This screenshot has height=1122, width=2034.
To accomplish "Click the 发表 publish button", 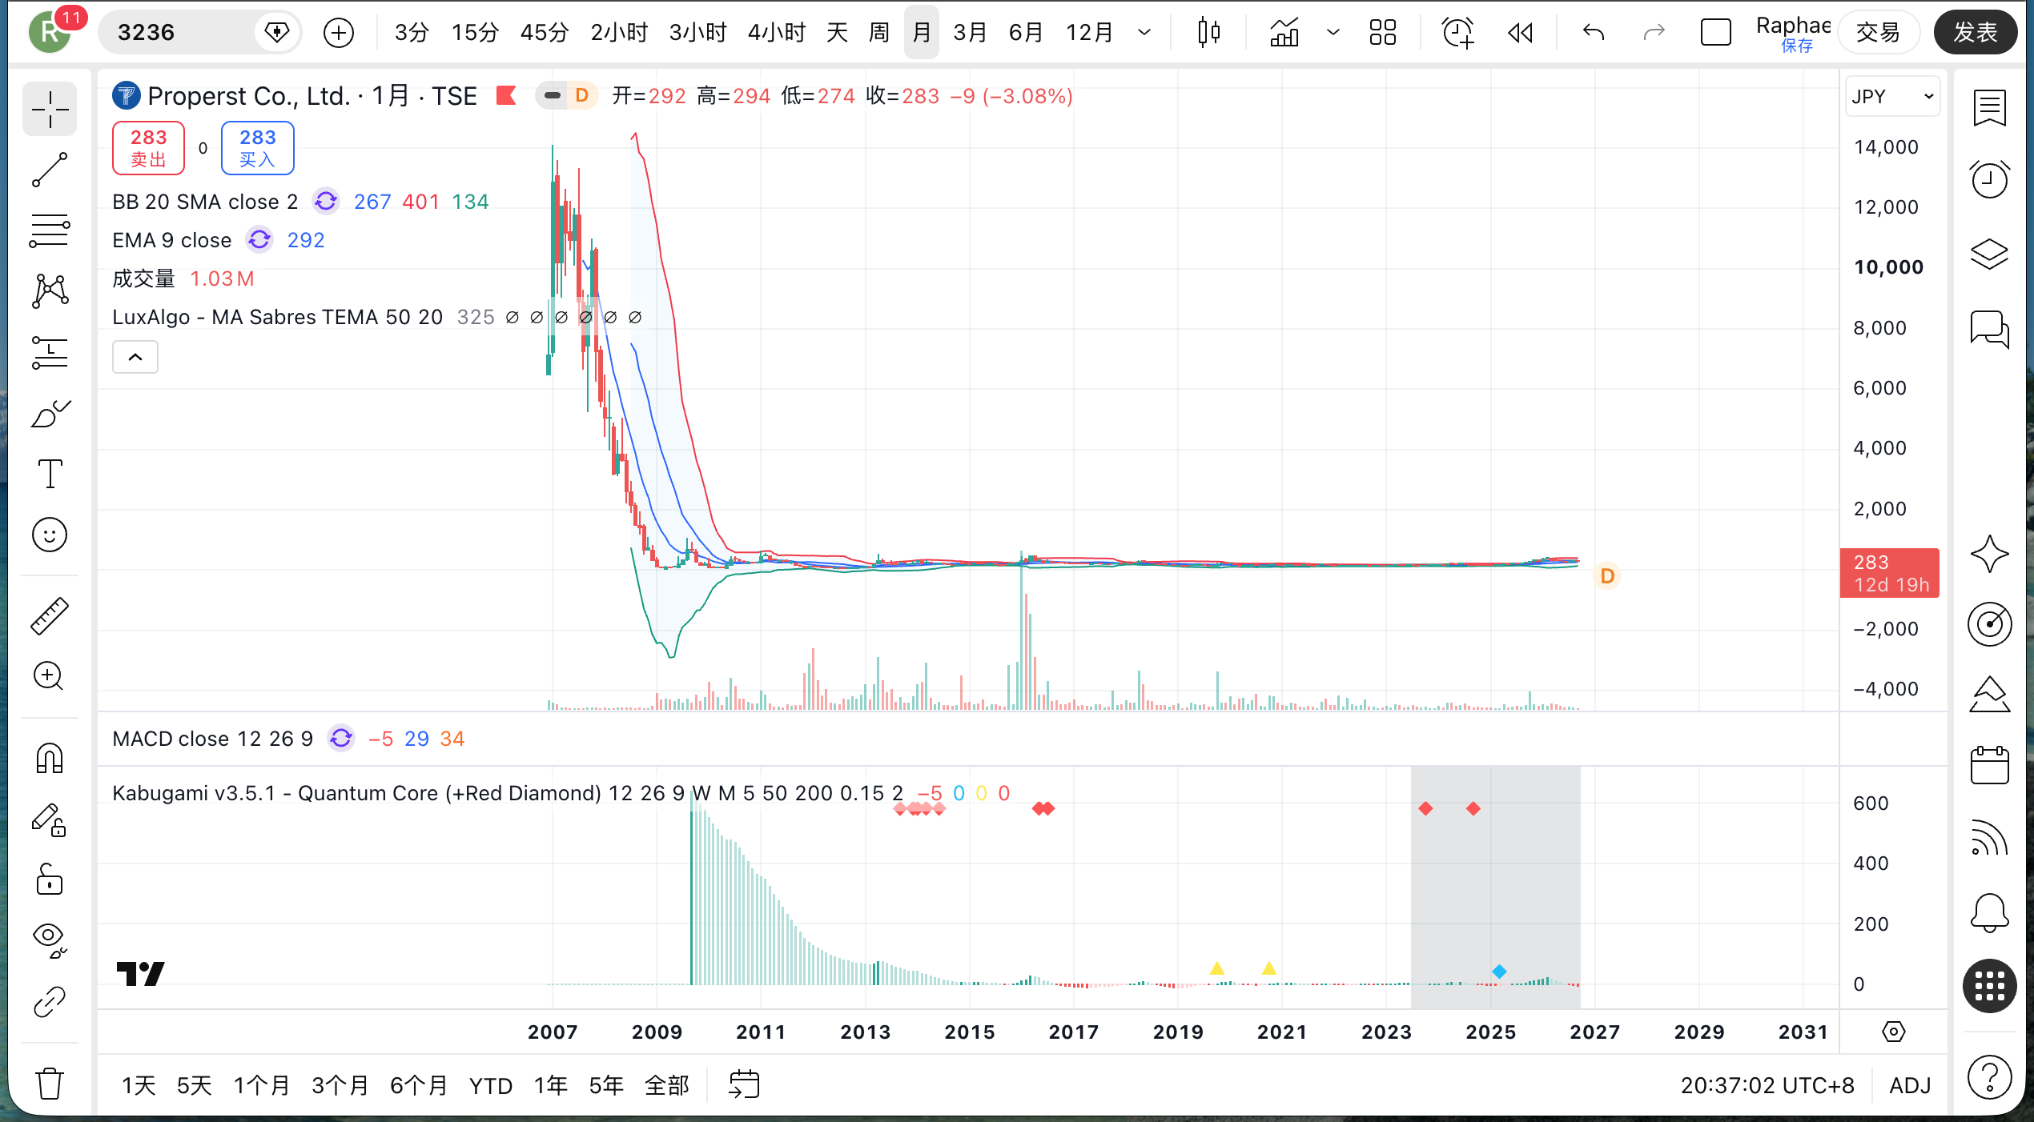I will tap(1975, 33).
